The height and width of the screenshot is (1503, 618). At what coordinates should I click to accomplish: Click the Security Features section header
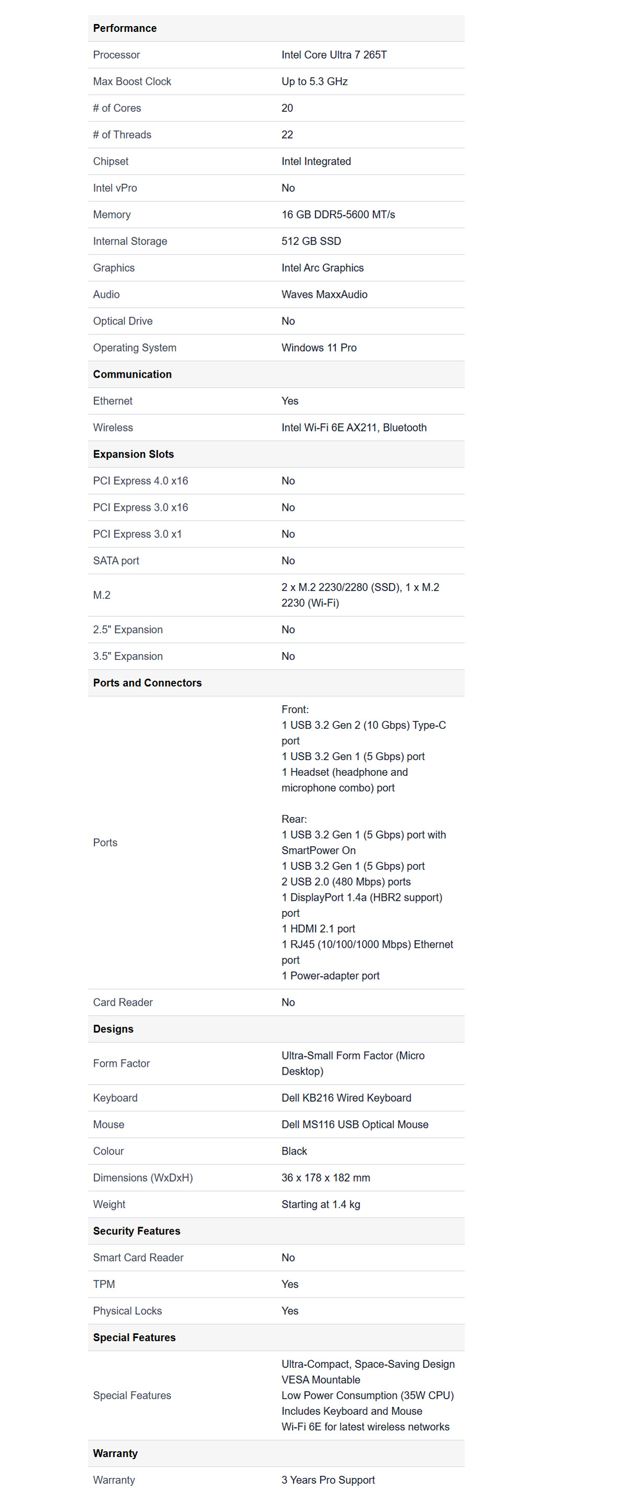[136, 1231]
